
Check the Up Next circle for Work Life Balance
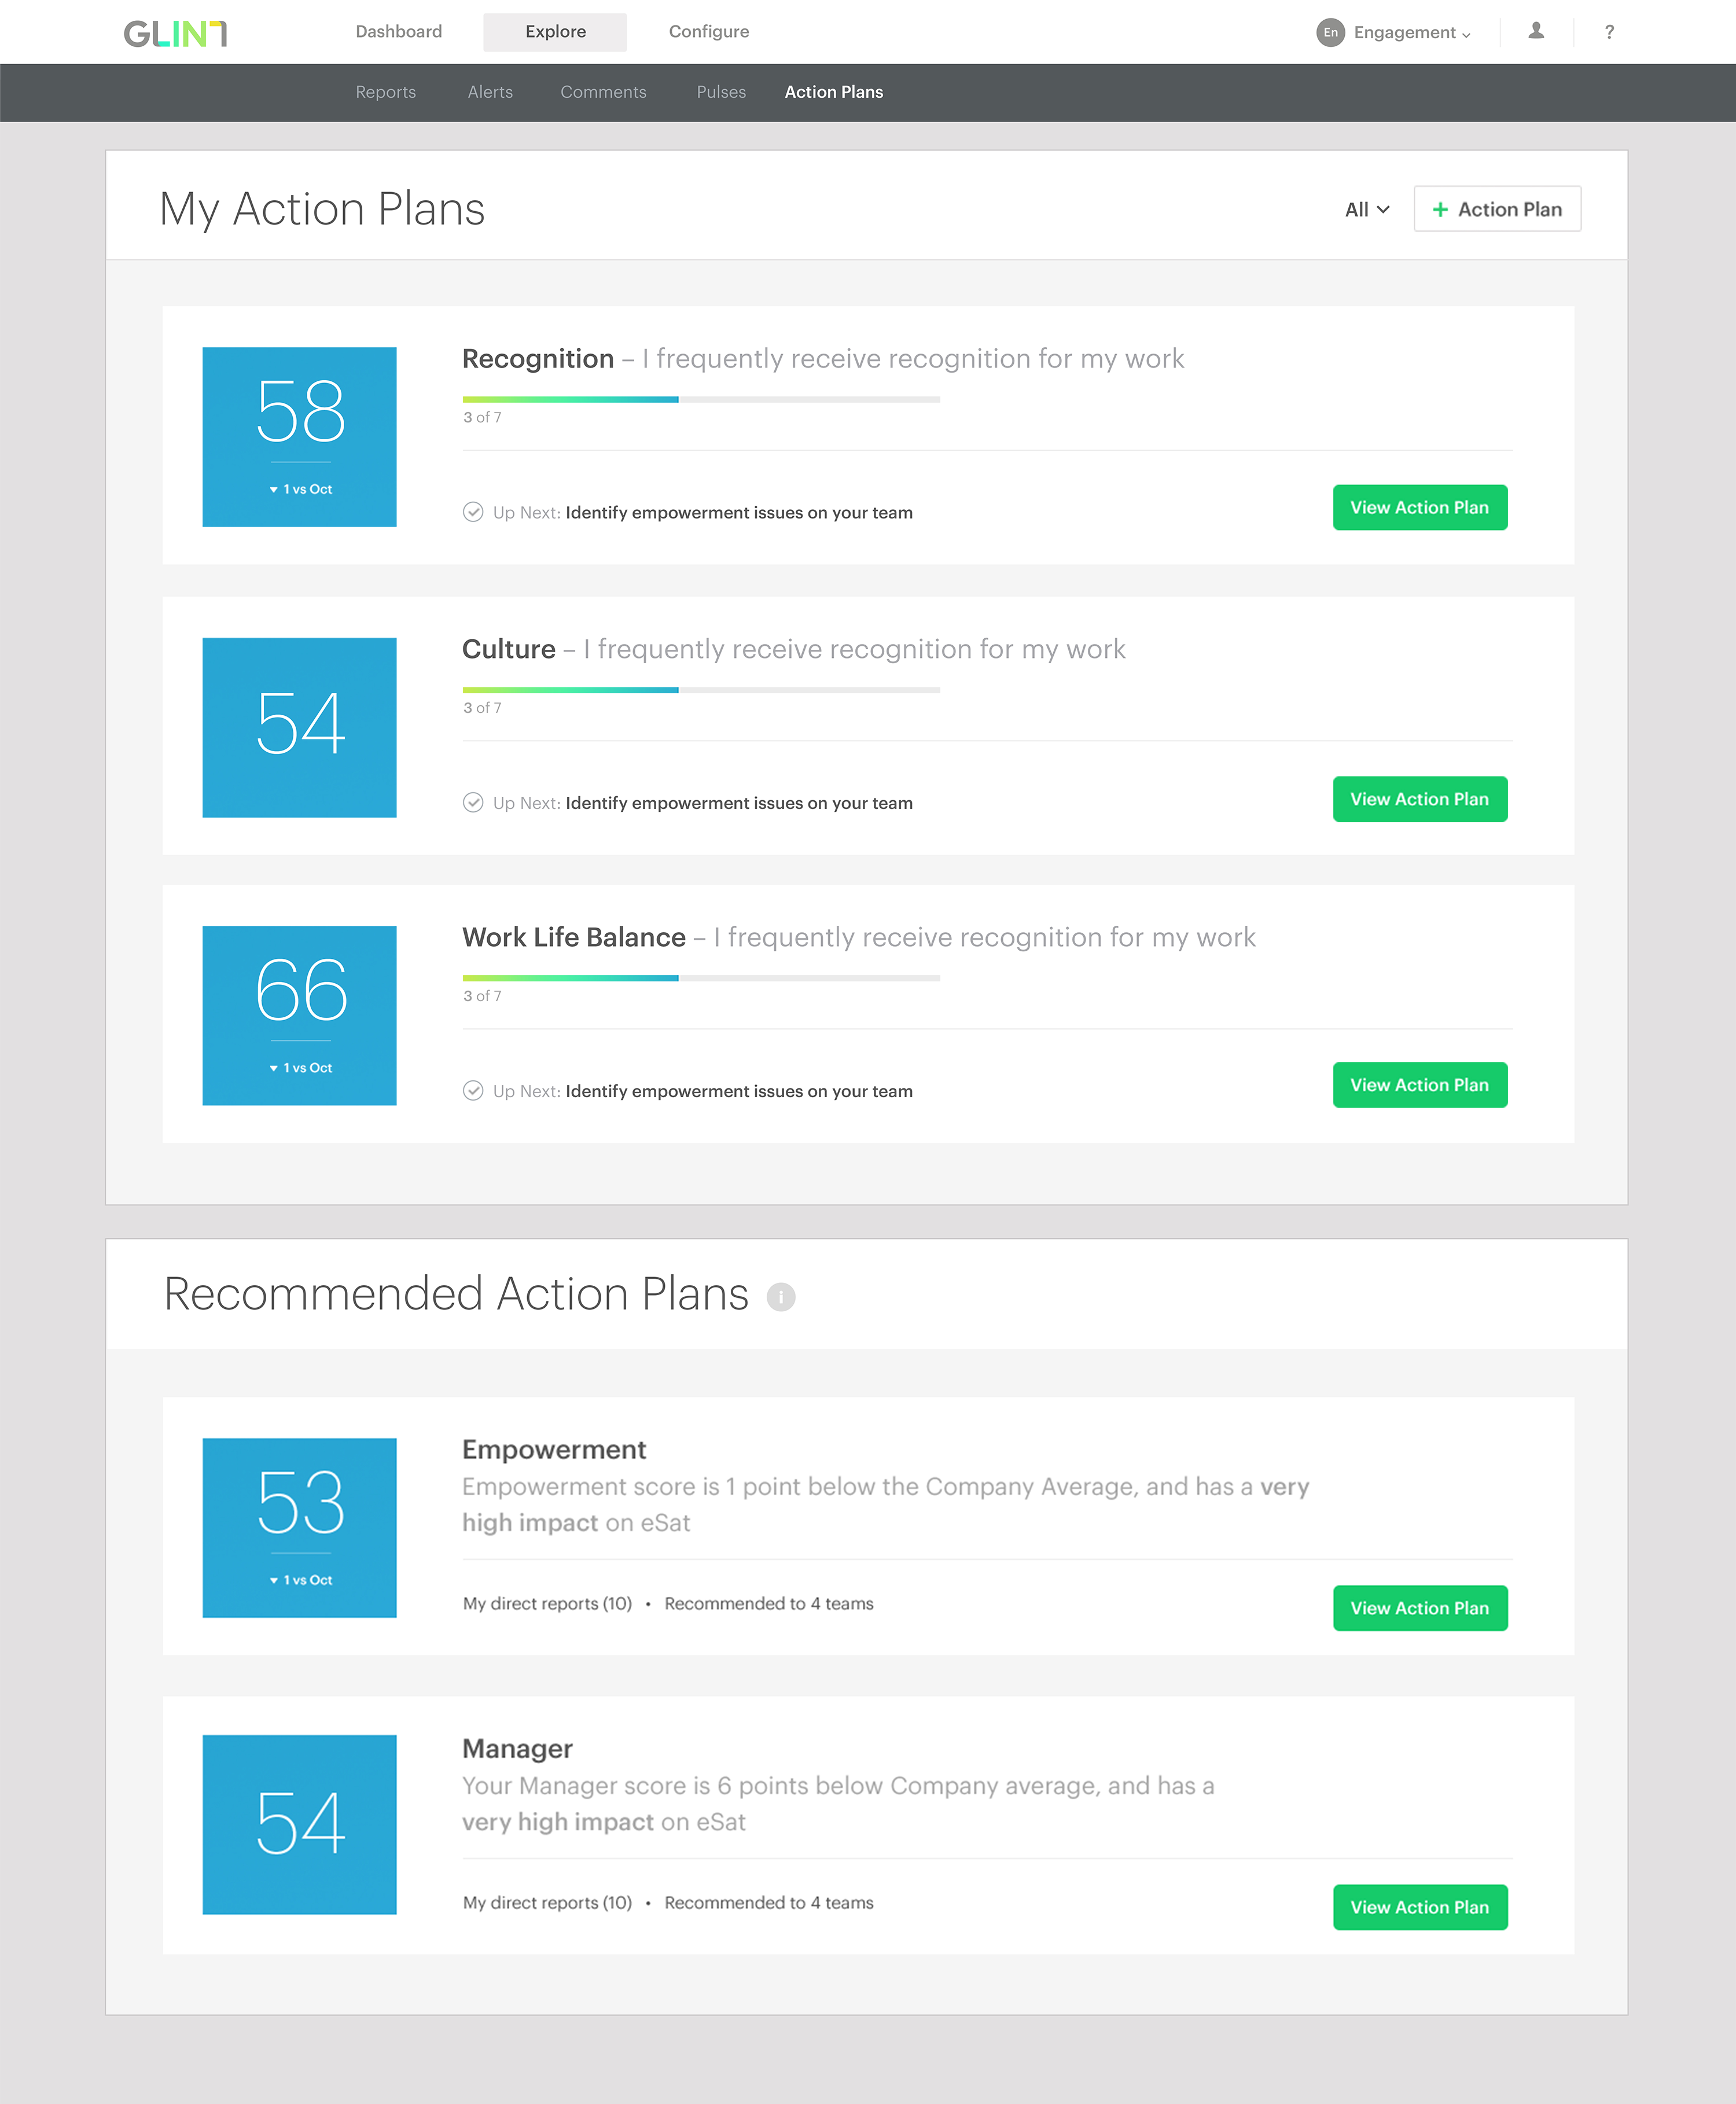pos(473,1090)
